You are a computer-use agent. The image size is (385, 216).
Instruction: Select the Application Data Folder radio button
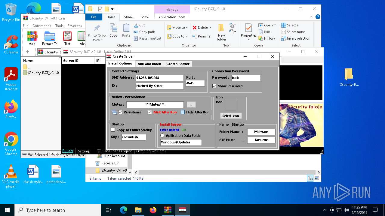point(162,136)
